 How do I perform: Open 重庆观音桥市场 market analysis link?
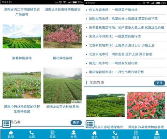click(116, 72)
